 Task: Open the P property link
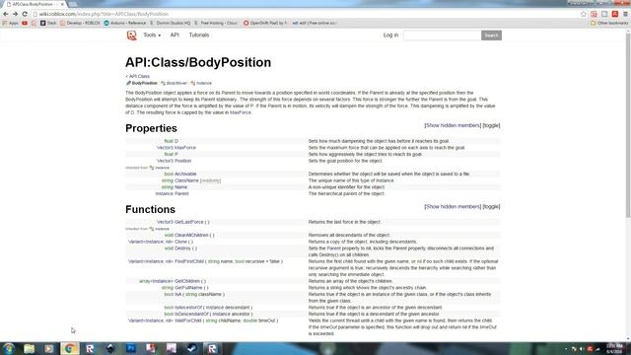176,154
